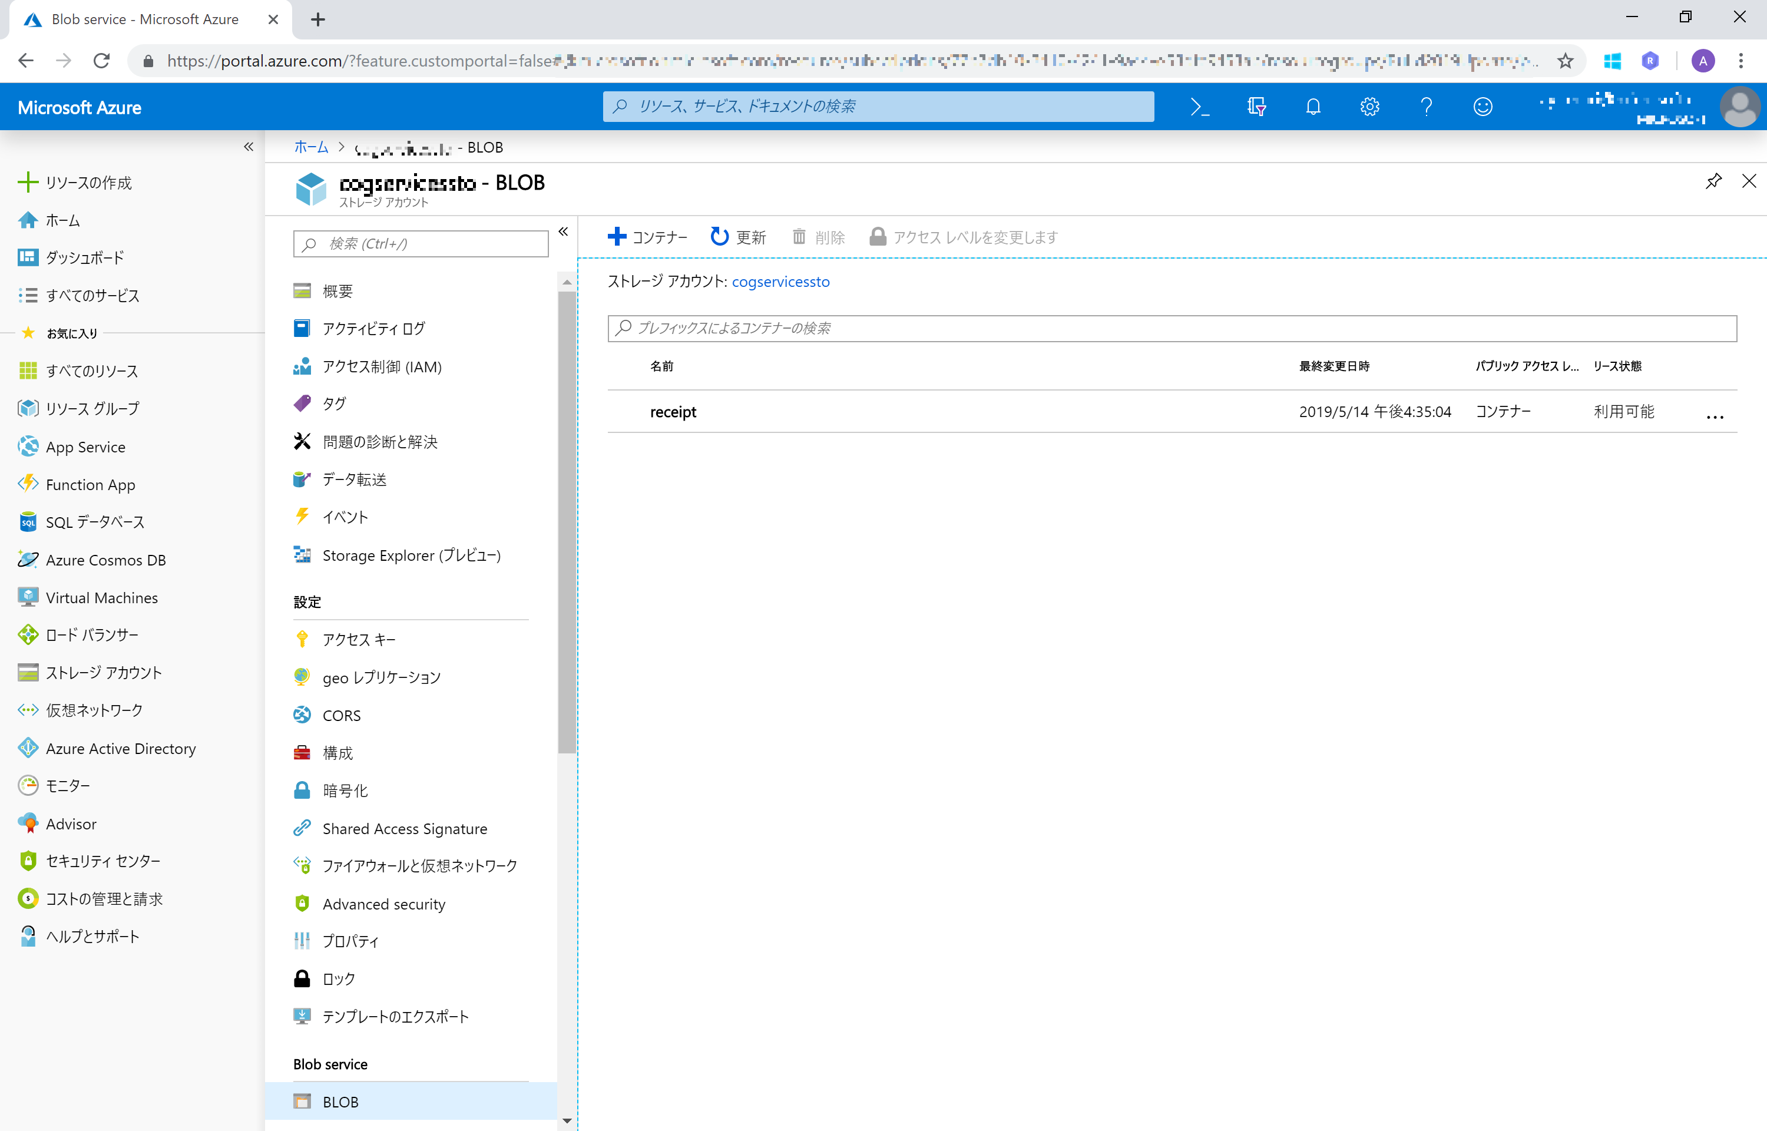The height and width of the screenshot is (1131, 1767).
Task: Collapse the storage account resource menu
Action: [563, 232]
